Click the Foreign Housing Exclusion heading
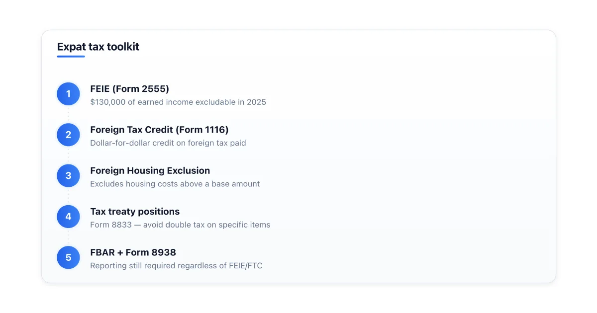Image resolution: width=597 pixels, height=313 pixels. coord(150,170)
